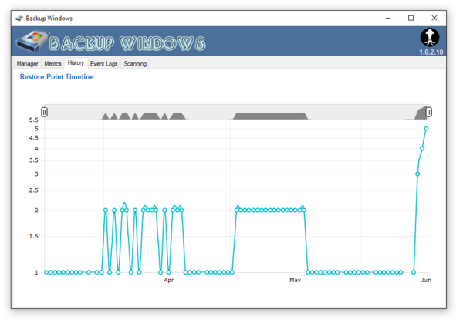The width and height of the screenshot is (463, 327).
Task: Select the data point at value 3
Action: (x=417, y=174)
